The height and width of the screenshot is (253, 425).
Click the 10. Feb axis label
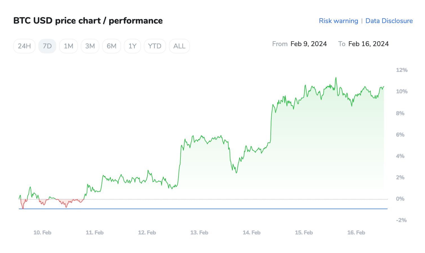(x=42, y=232)
